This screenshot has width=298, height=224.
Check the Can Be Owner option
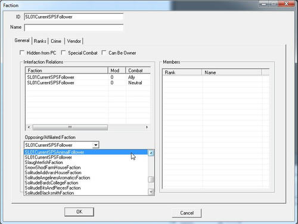point(104,53)
